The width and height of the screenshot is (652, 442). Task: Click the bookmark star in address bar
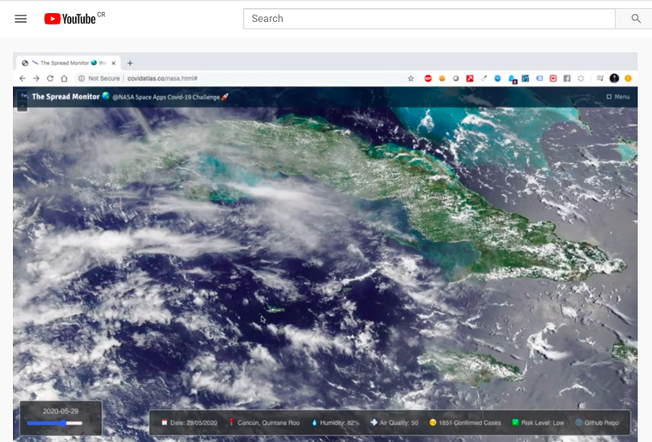411,78
